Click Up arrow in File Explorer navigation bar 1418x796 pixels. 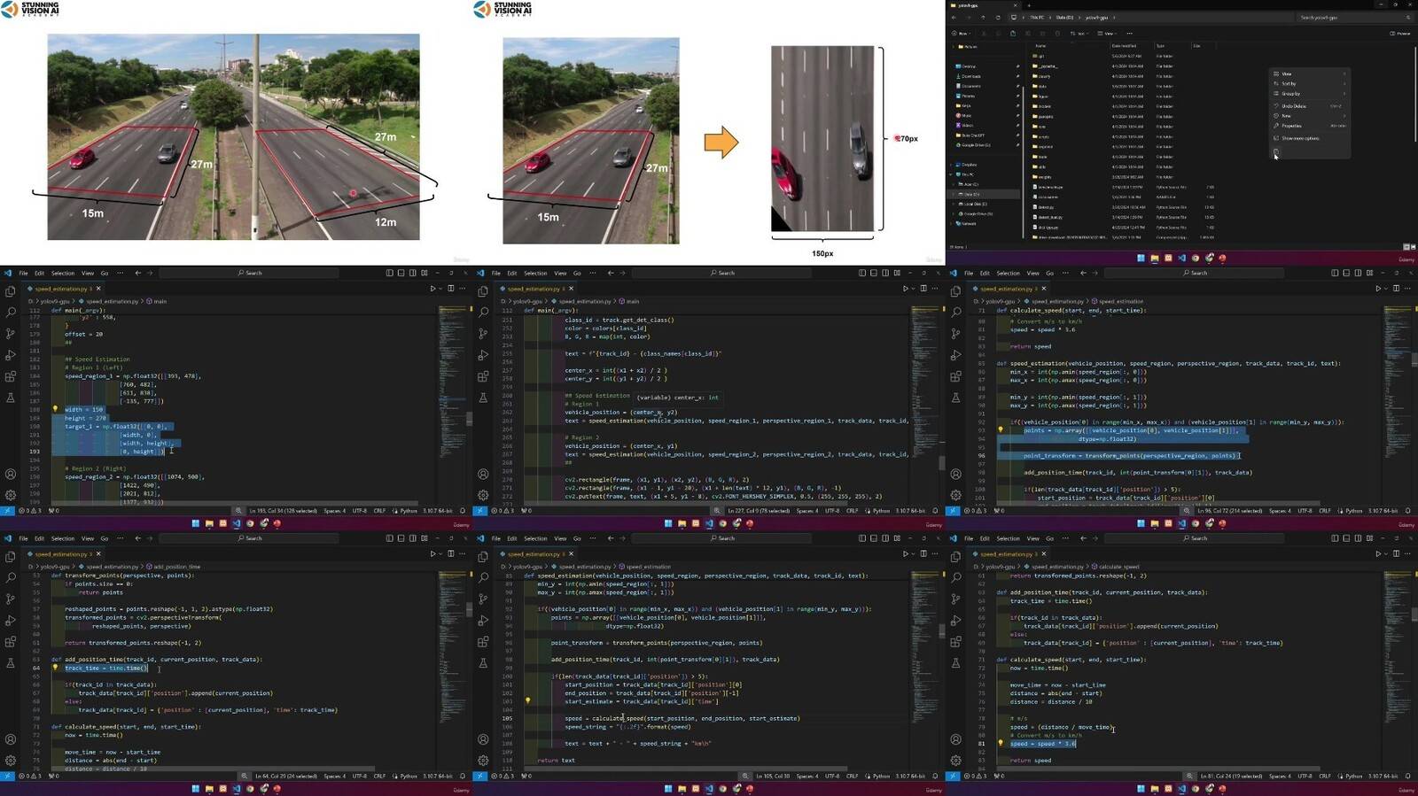click(983, 17)
